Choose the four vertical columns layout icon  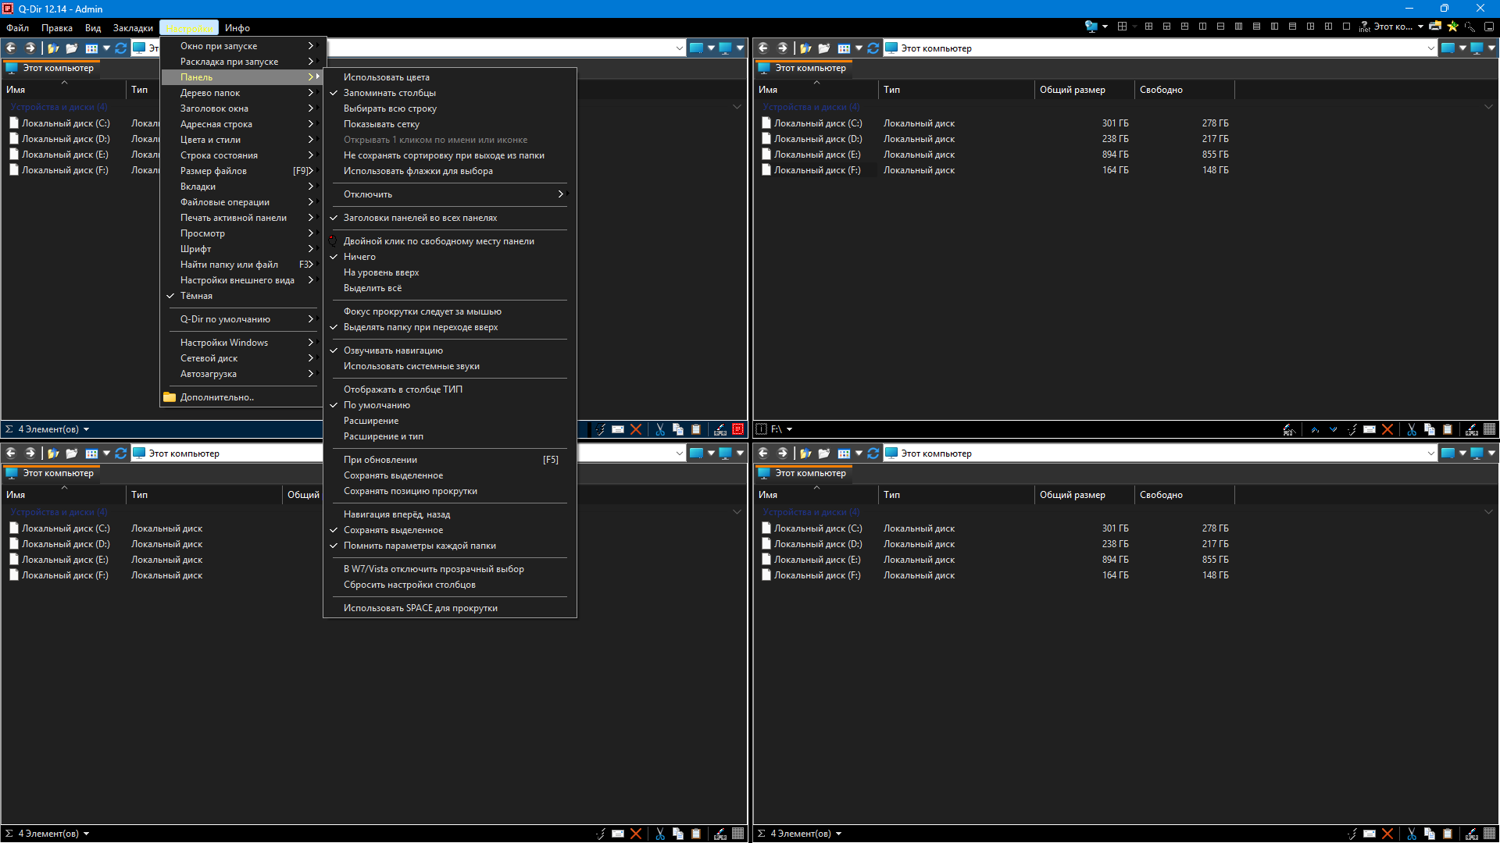[x=1238, y=27]
